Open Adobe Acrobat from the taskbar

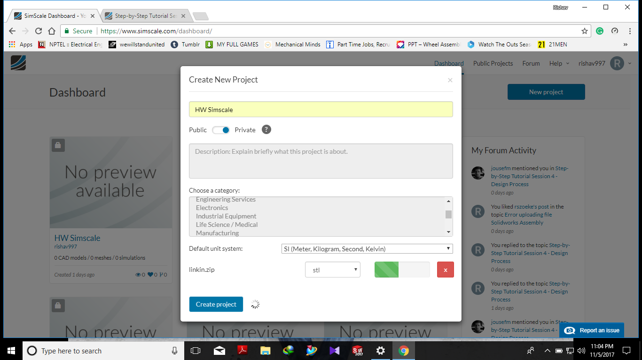point(242,351)
